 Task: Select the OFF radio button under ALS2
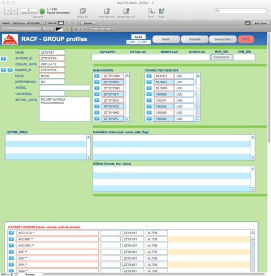pos(139,42)
